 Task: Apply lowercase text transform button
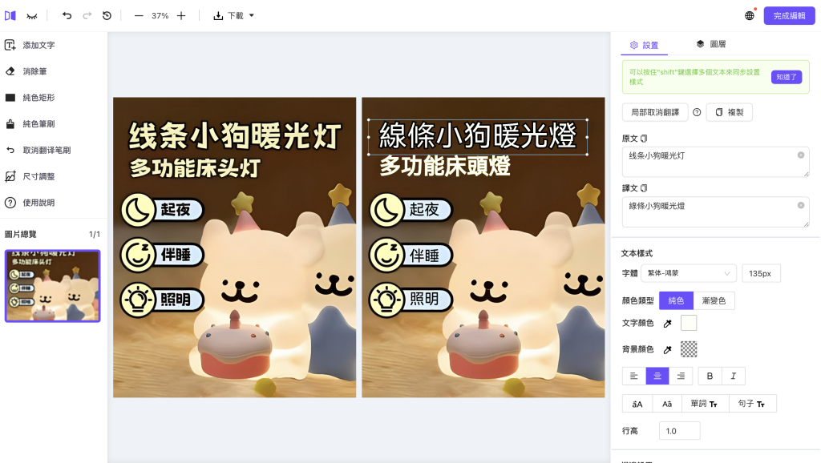click(637, 404)
